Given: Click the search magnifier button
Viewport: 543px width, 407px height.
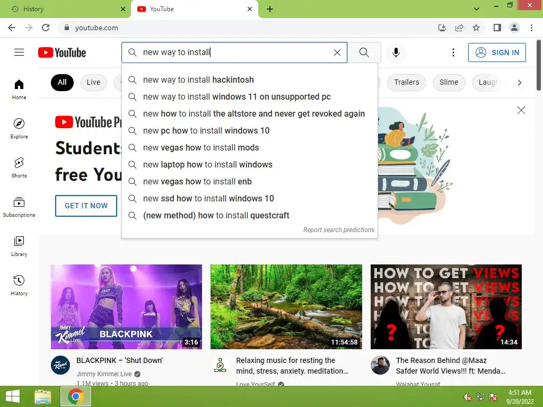Looking at the screenshot, I should click(x=364, y=52).
